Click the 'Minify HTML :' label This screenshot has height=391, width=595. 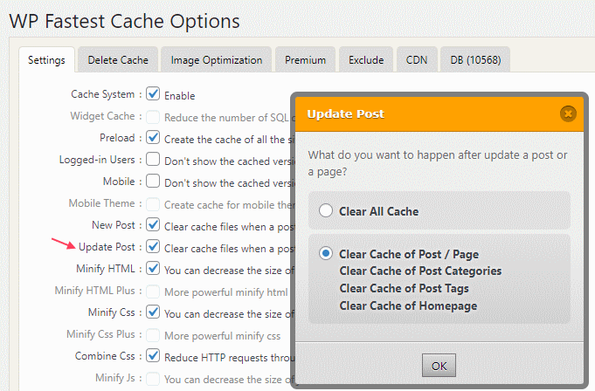point(109,269)
